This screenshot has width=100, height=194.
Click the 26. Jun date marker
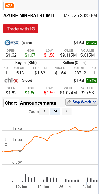click(x=65, y=187)
